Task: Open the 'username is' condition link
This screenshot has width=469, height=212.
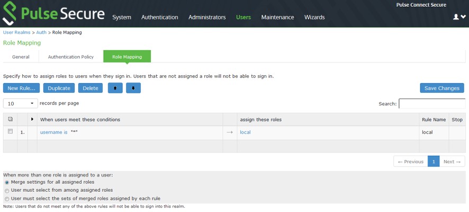Action: coord(53,132)
